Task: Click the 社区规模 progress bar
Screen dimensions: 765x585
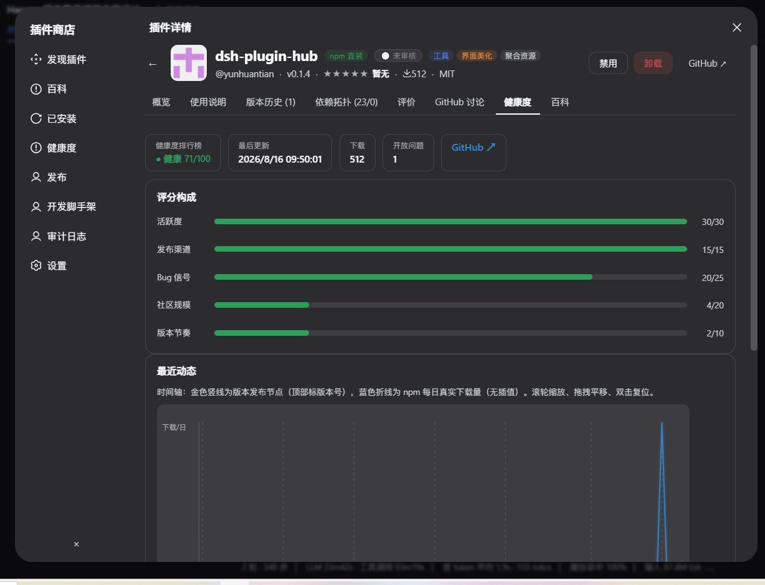Action: click(x=450, y=305)
